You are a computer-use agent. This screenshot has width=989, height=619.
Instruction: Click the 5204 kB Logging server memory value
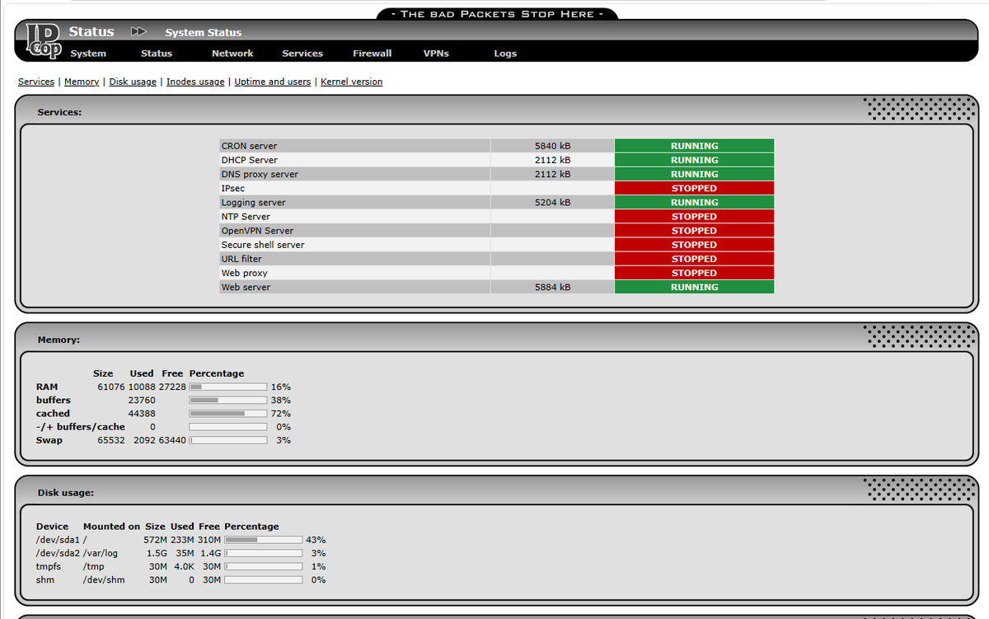tap(553, 203)
